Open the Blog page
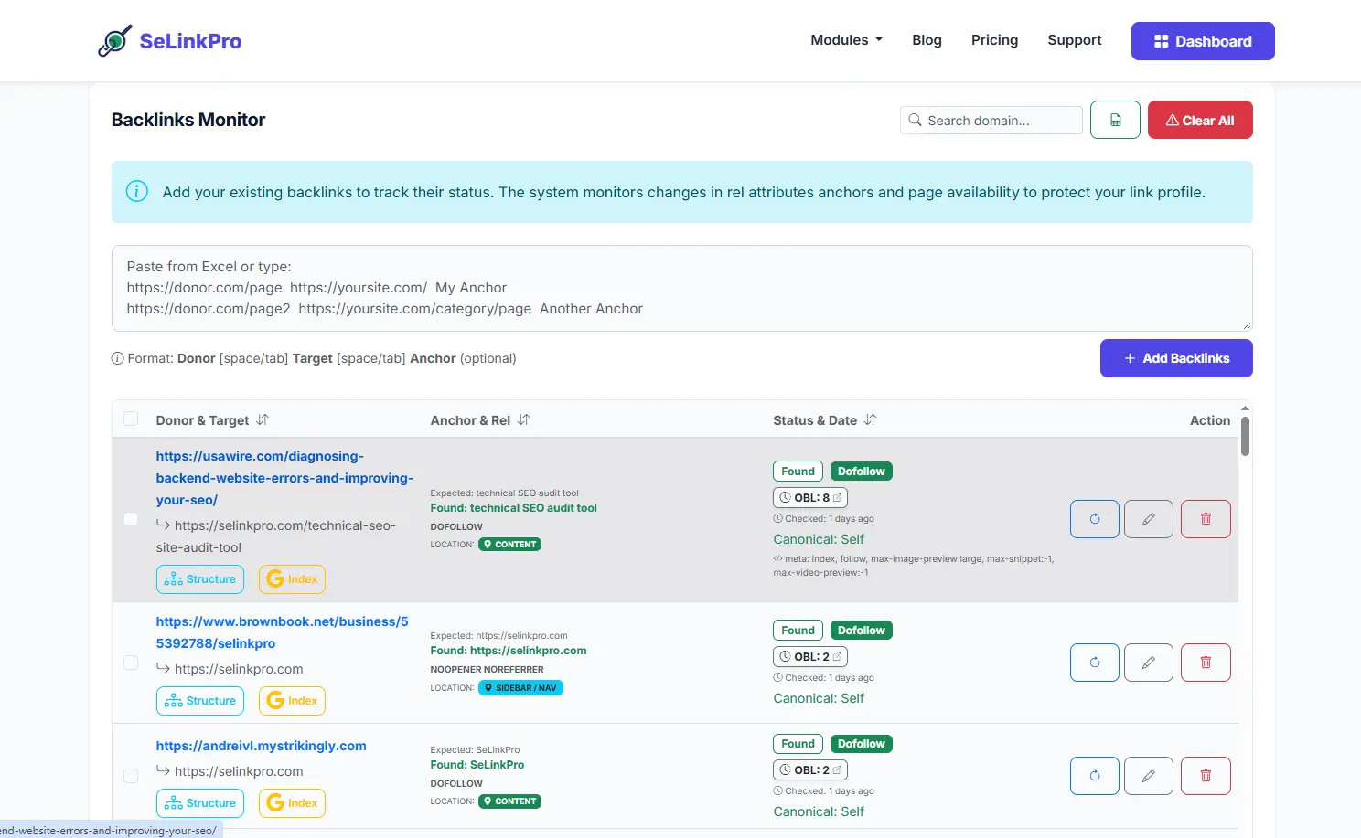Viewport: 1361px width, 838px height. tap(927, 40)
